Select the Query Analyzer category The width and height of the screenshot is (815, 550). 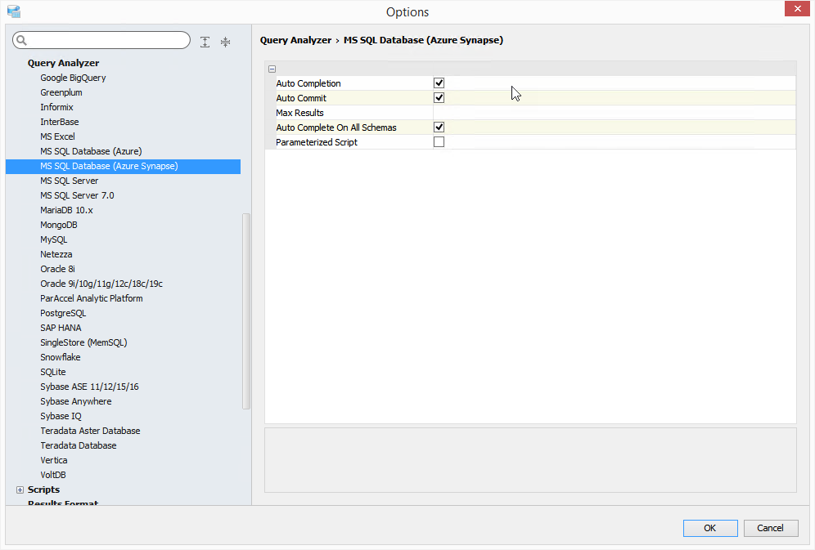coord(63,63)
